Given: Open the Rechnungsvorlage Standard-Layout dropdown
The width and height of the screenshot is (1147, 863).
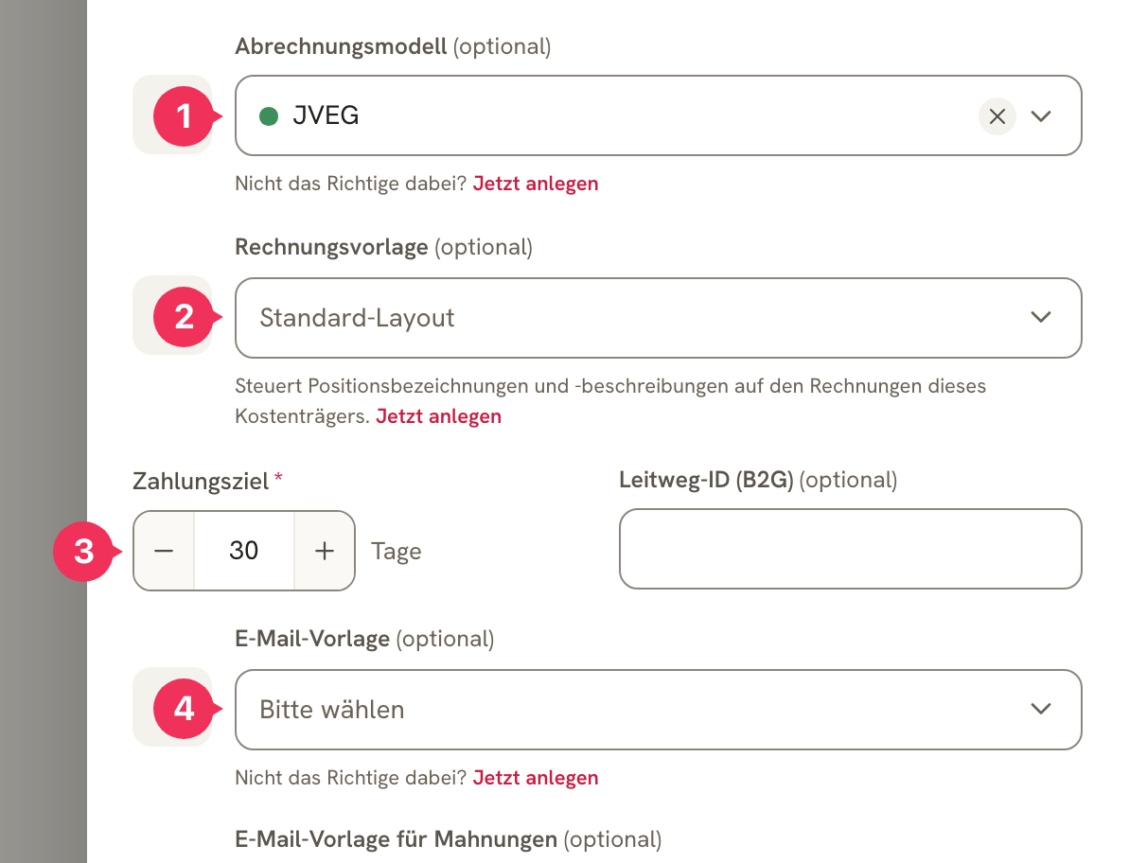Looking at the screenshot, I should pyautogui.click(x=658, y=318).
